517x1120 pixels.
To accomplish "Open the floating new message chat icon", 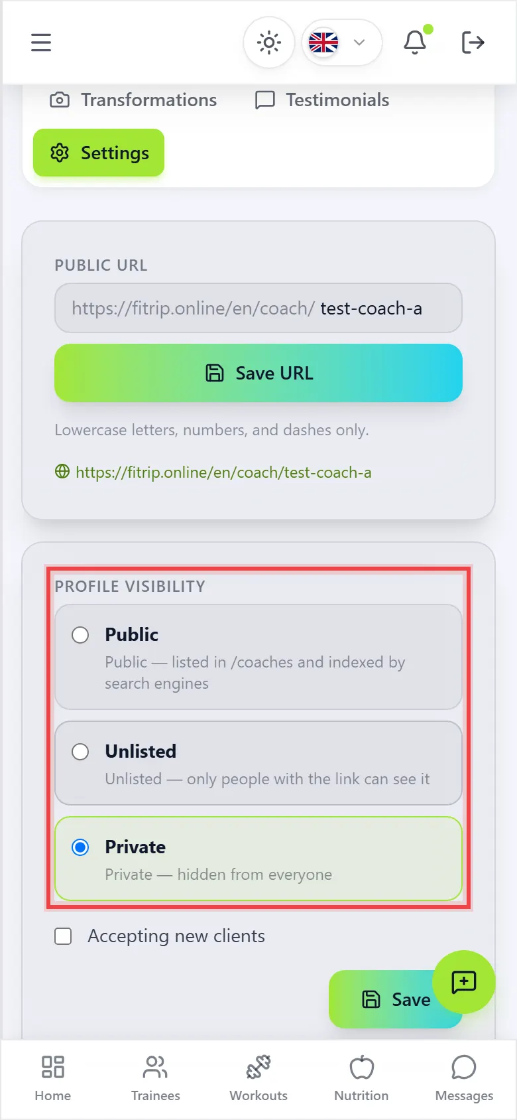I will tap(464, 982).
